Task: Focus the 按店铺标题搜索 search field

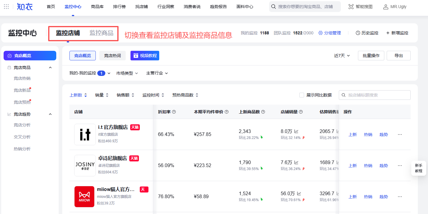Action: pyautogui.click(x=375, y=95)
